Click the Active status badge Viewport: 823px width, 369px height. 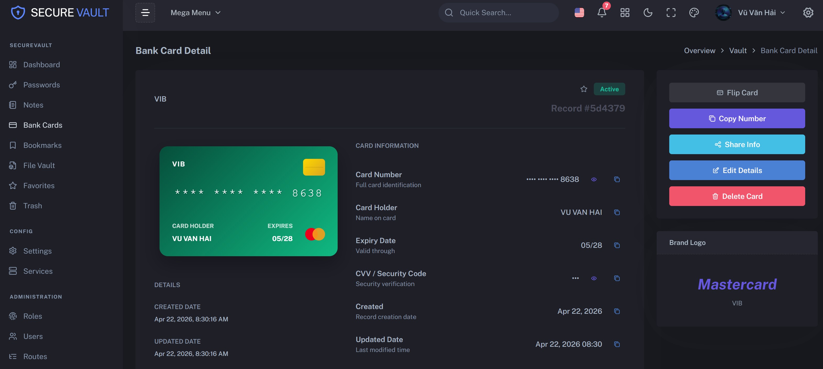[x=609, y=89]
